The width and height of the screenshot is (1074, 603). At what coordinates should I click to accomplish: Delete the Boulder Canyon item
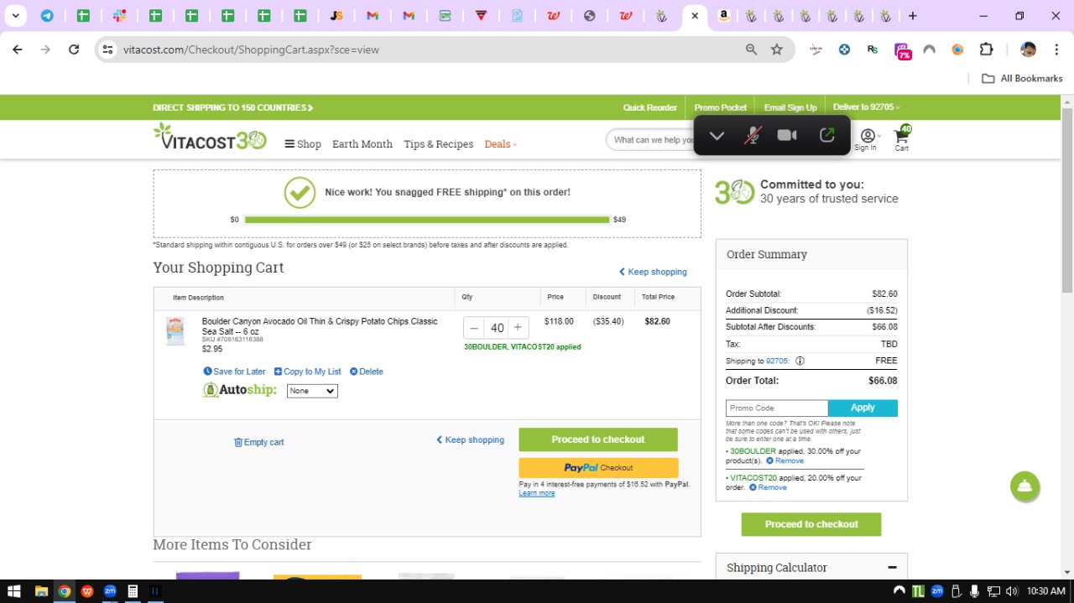367,372
